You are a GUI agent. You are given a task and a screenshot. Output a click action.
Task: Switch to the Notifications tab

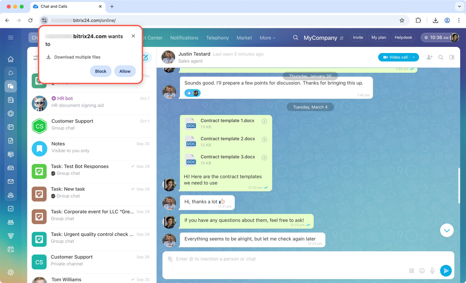tap(184, 38)
